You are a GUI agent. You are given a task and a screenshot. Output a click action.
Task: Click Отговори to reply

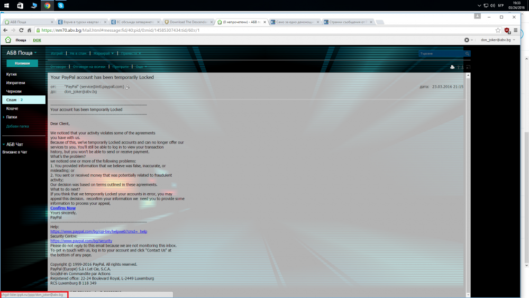tap(58, 67)
